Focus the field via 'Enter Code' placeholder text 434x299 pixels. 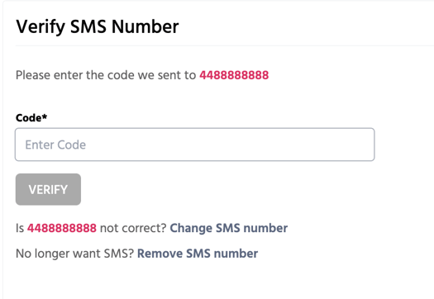tap(55, 145)
